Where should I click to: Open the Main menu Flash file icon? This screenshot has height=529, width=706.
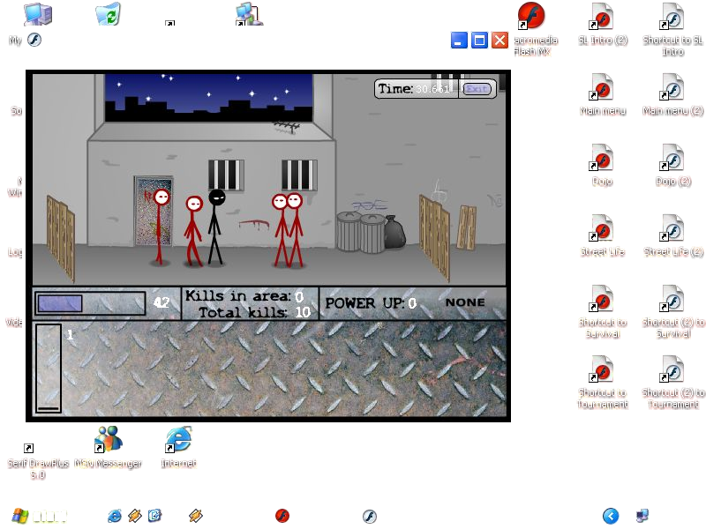(x=603, y=94)
